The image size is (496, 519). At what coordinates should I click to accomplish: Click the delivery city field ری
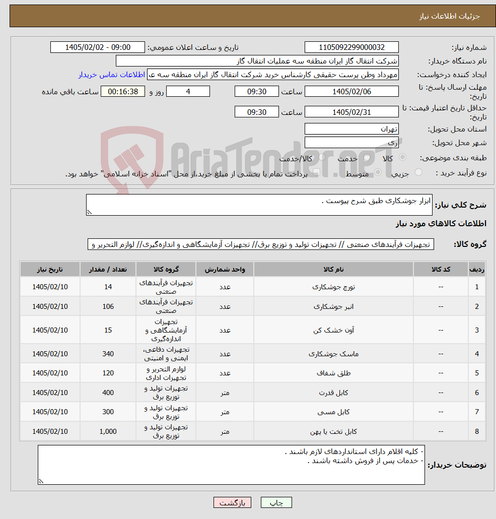[x=351, y=143]
